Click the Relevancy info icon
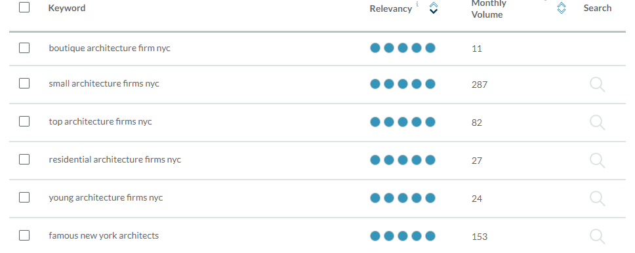635x253 pixels. [x=417, y=5]
